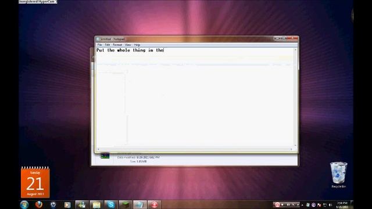Open the HP icon on the taskbar

(53, 204)
